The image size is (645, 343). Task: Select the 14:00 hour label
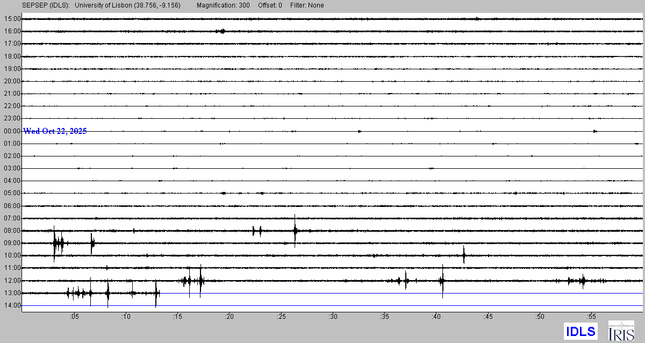tap(11, 305)
